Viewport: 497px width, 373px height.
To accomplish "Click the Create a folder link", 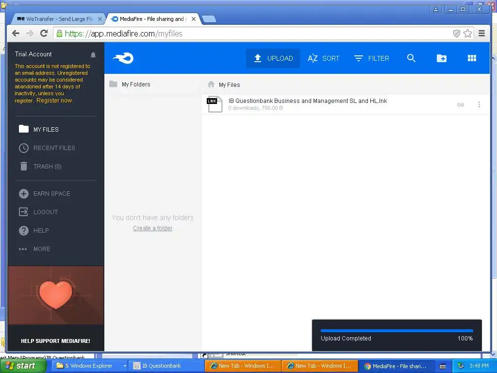I will [152, 228].
